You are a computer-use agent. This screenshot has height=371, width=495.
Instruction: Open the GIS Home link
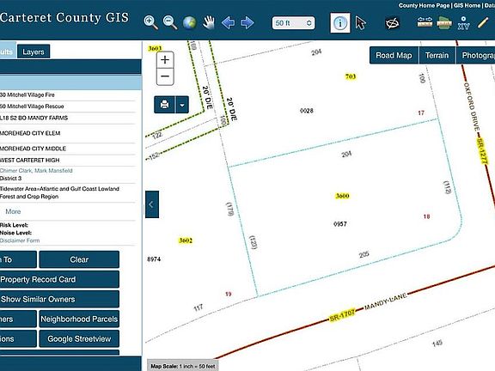point(467,5)
